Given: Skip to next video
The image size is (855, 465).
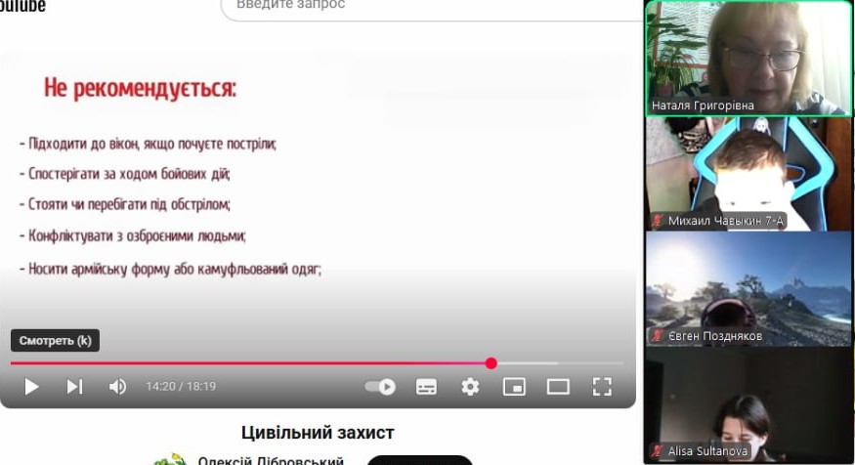Looking at the screenshot, I should click(74, 387).
